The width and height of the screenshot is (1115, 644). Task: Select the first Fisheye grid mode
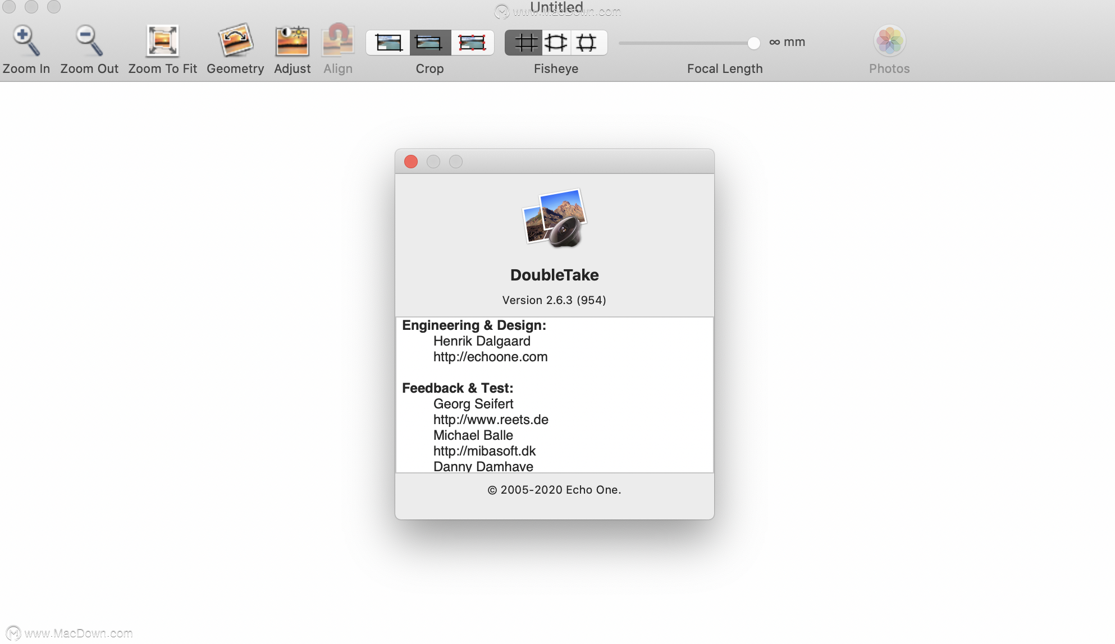point(524,43)
